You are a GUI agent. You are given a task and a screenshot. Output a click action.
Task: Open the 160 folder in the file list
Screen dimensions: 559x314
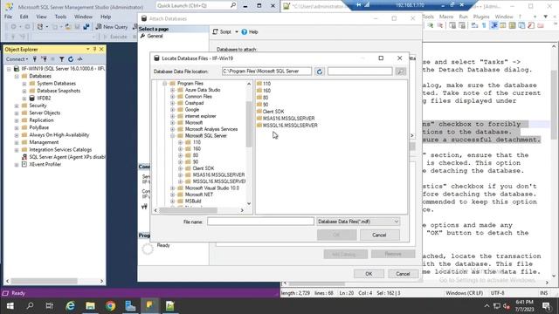tap(264, 91)
